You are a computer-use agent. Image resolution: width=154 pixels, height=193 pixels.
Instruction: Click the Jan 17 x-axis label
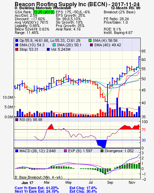pyautogui.click(x=27, y=182)
